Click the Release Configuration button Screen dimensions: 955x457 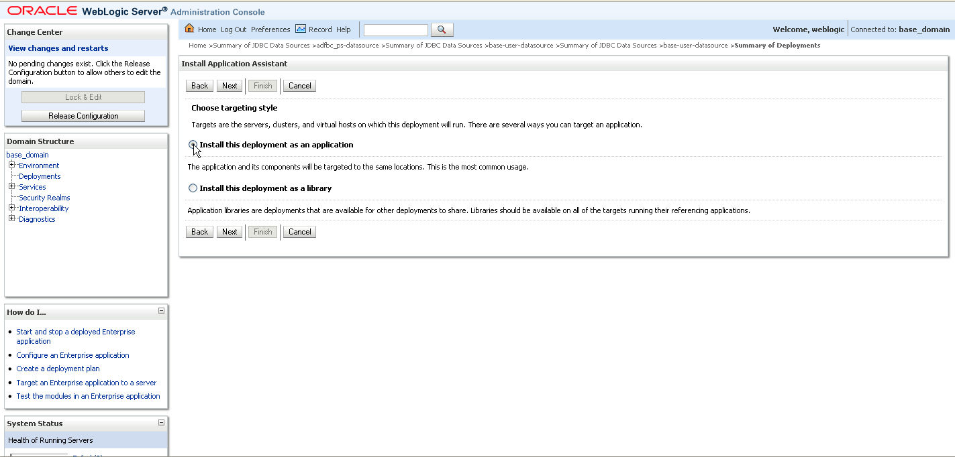pyautogui.click(x=83, y=116)
